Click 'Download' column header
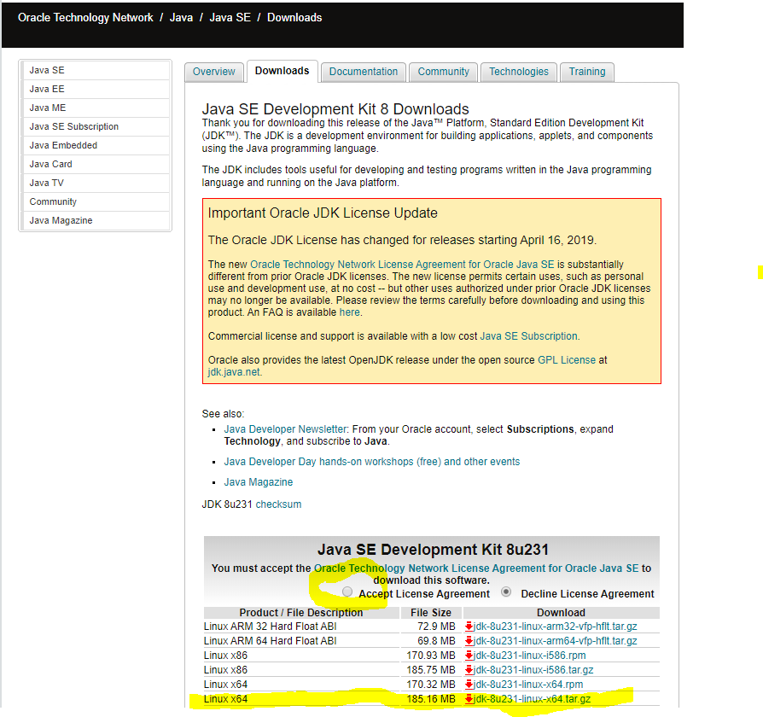 pos(561,613)
